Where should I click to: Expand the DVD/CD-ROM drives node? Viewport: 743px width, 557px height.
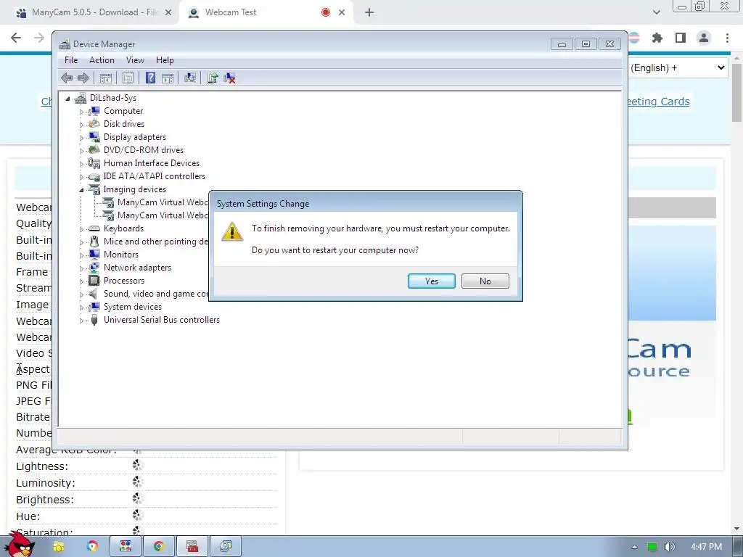tap(81, 151)
